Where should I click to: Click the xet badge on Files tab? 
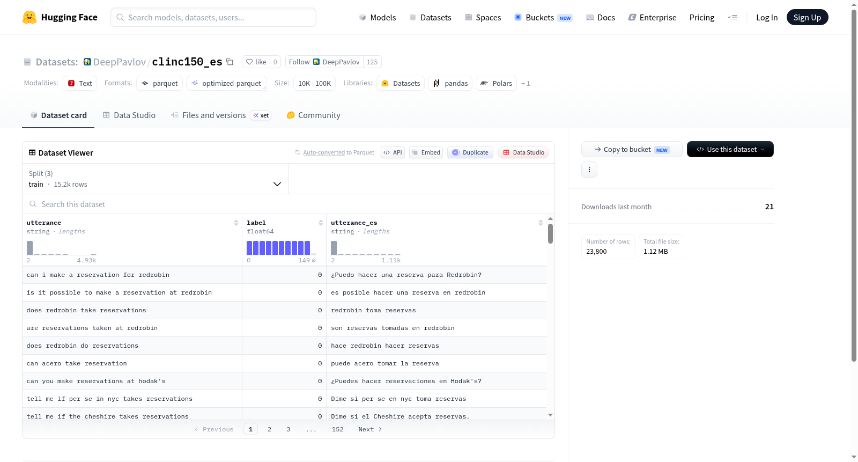click(261, 115)
